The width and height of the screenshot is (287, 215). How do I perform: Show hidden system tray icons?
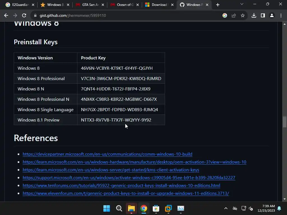coord(226,208)
